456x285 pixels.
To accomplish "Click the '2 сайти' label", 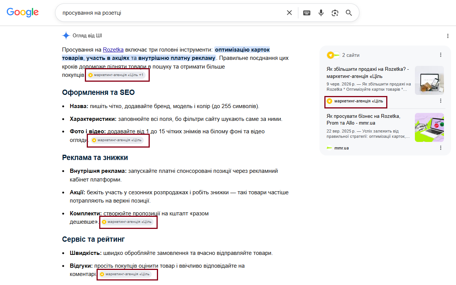I will click(351, 55).
